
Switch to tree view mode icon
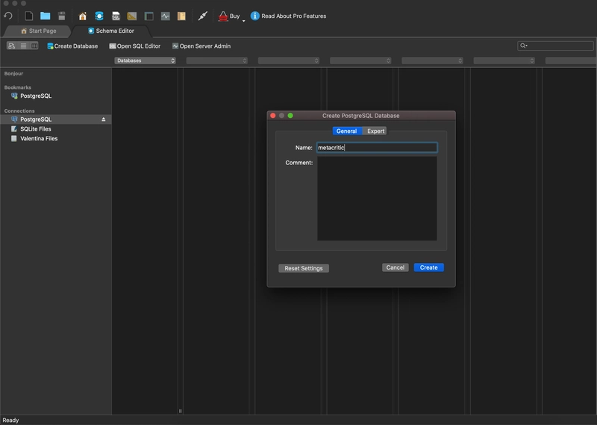tap(12, 46)
